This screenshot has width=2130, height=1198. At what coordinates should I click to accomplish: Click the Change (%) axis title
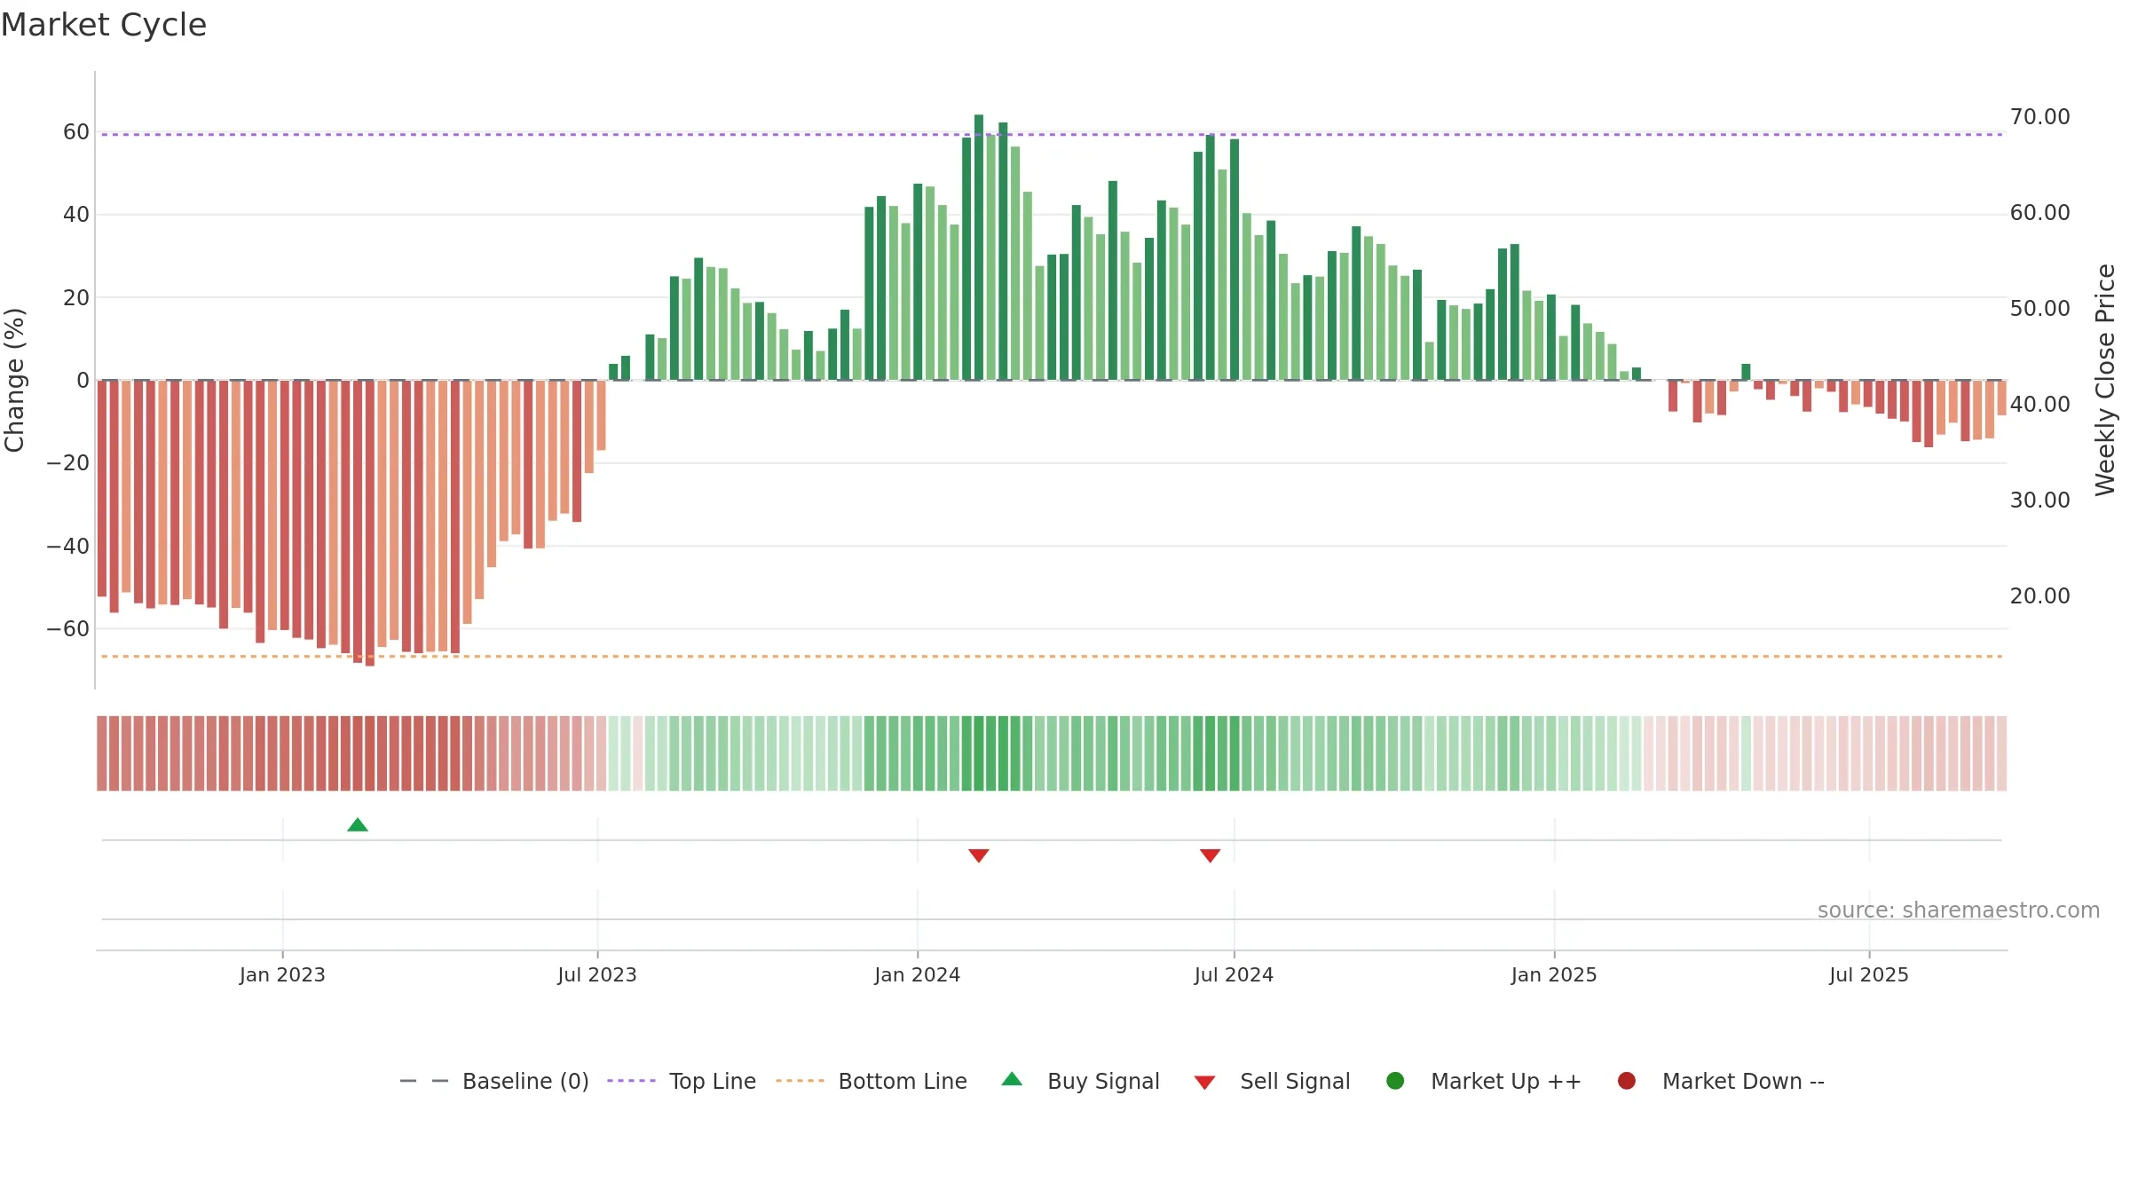14,380
